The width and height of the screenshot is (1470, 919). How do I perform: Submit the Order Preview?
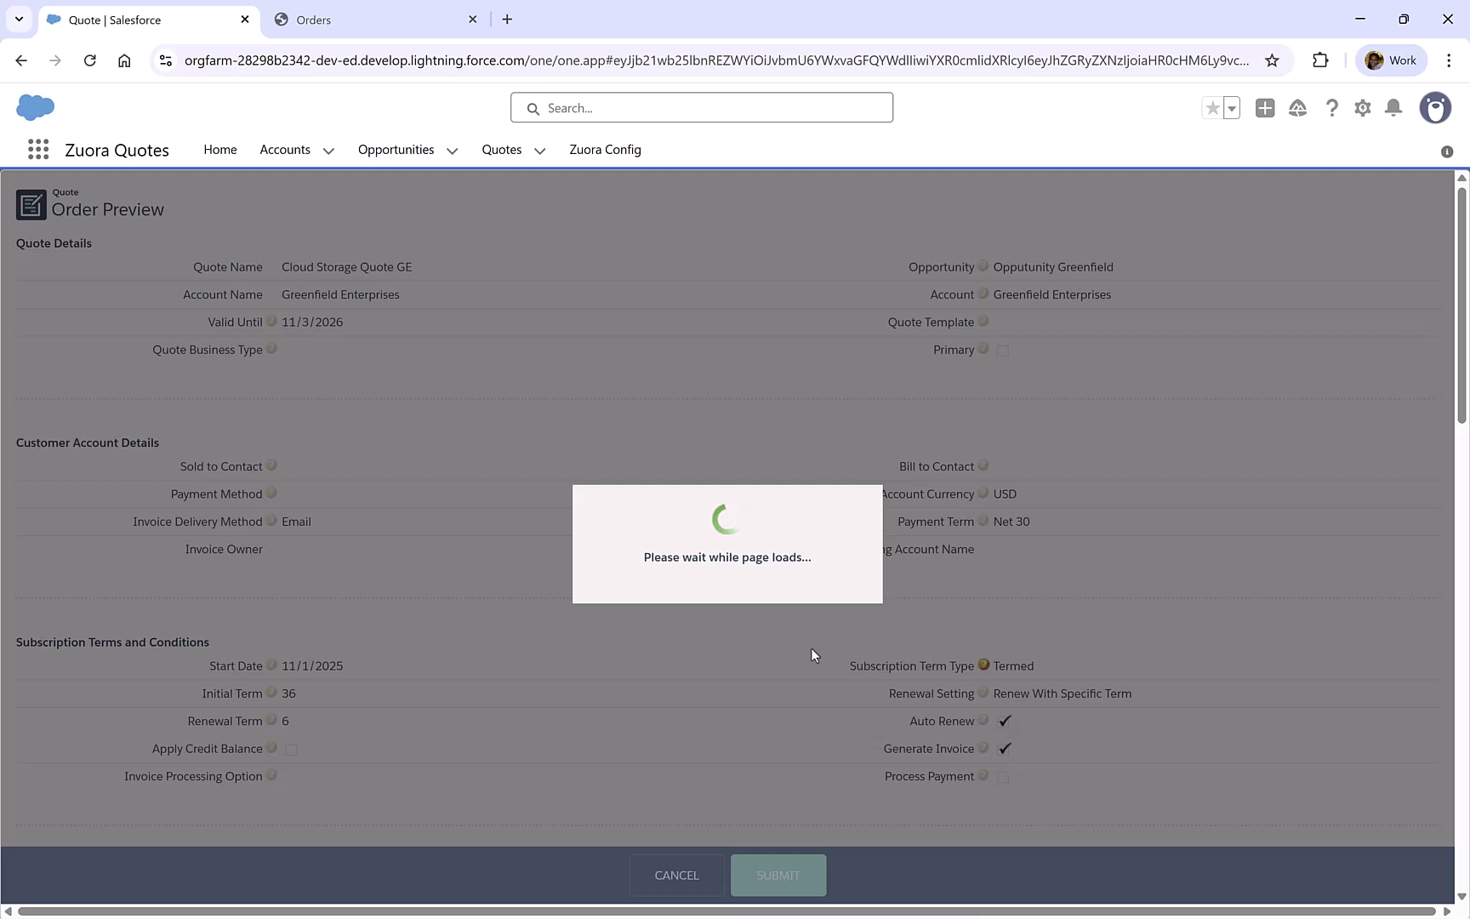click(777, 875)
